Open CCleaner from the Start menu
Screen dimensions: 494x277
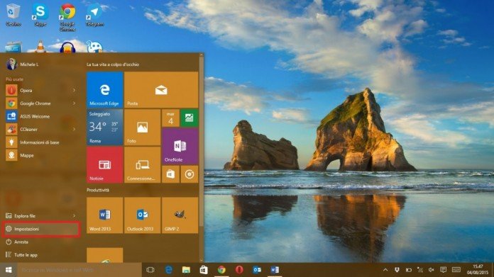[x=41, y=129]
